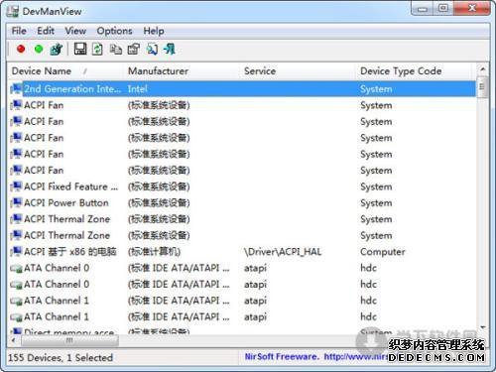The image size is (496, 372).
Task: Click the horizontal scrollbar thumb
Action: click(x=68, y=340)
